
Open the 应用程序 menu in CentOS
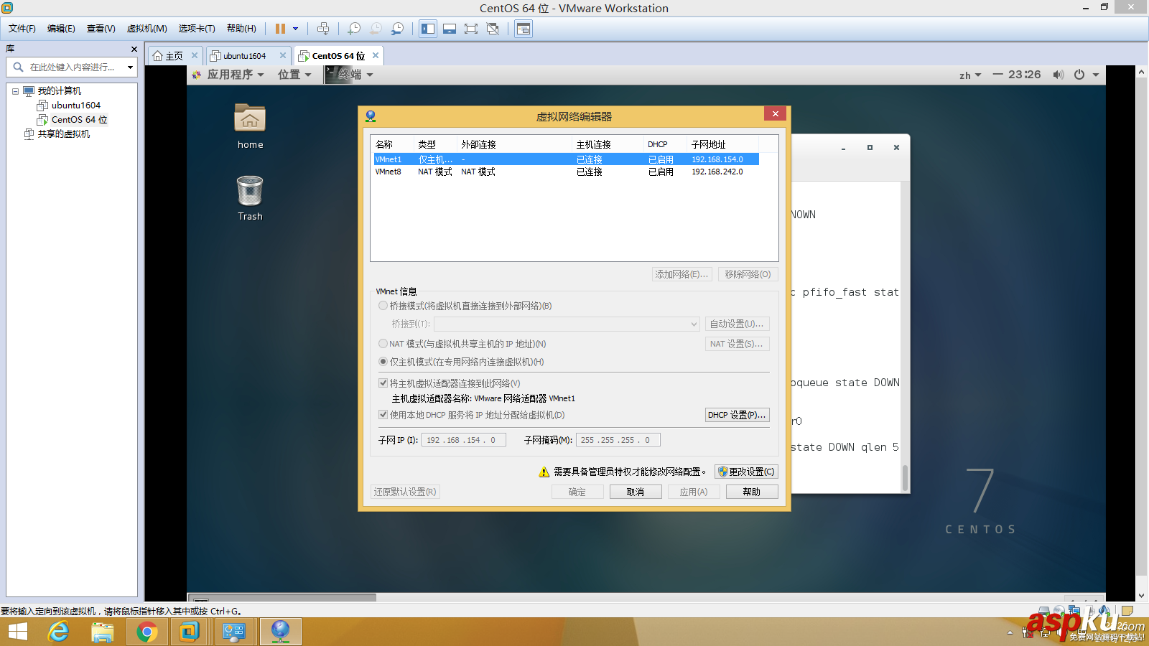(235, 75)
